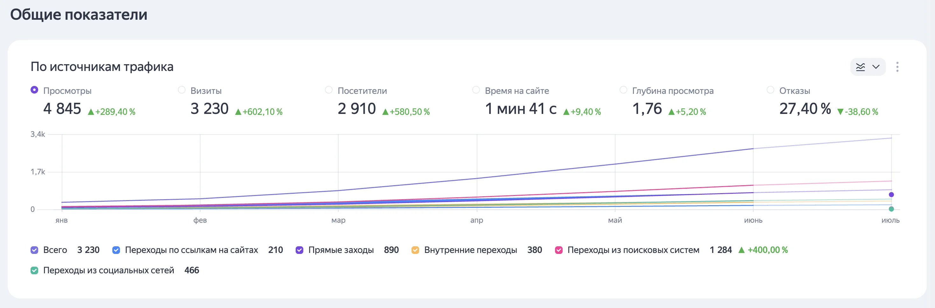The height and width of the screenshot is (308, 935).
Task: Click the green data point at июль
Action: pyautogui.click(x=891, y=209)
